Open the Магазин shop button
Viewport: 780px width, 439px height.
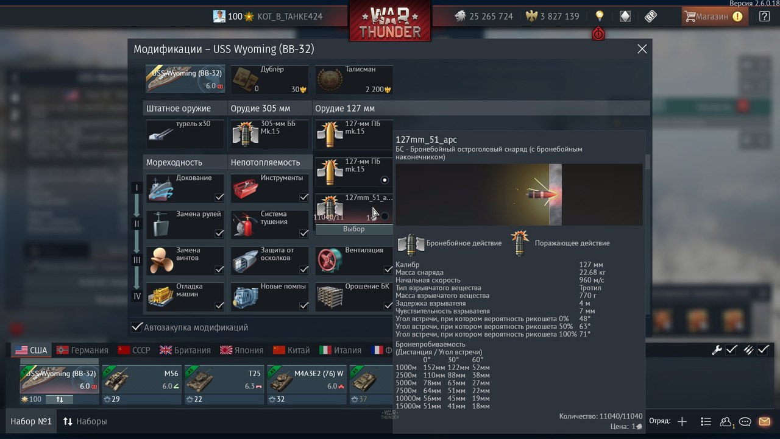(714, 16)
